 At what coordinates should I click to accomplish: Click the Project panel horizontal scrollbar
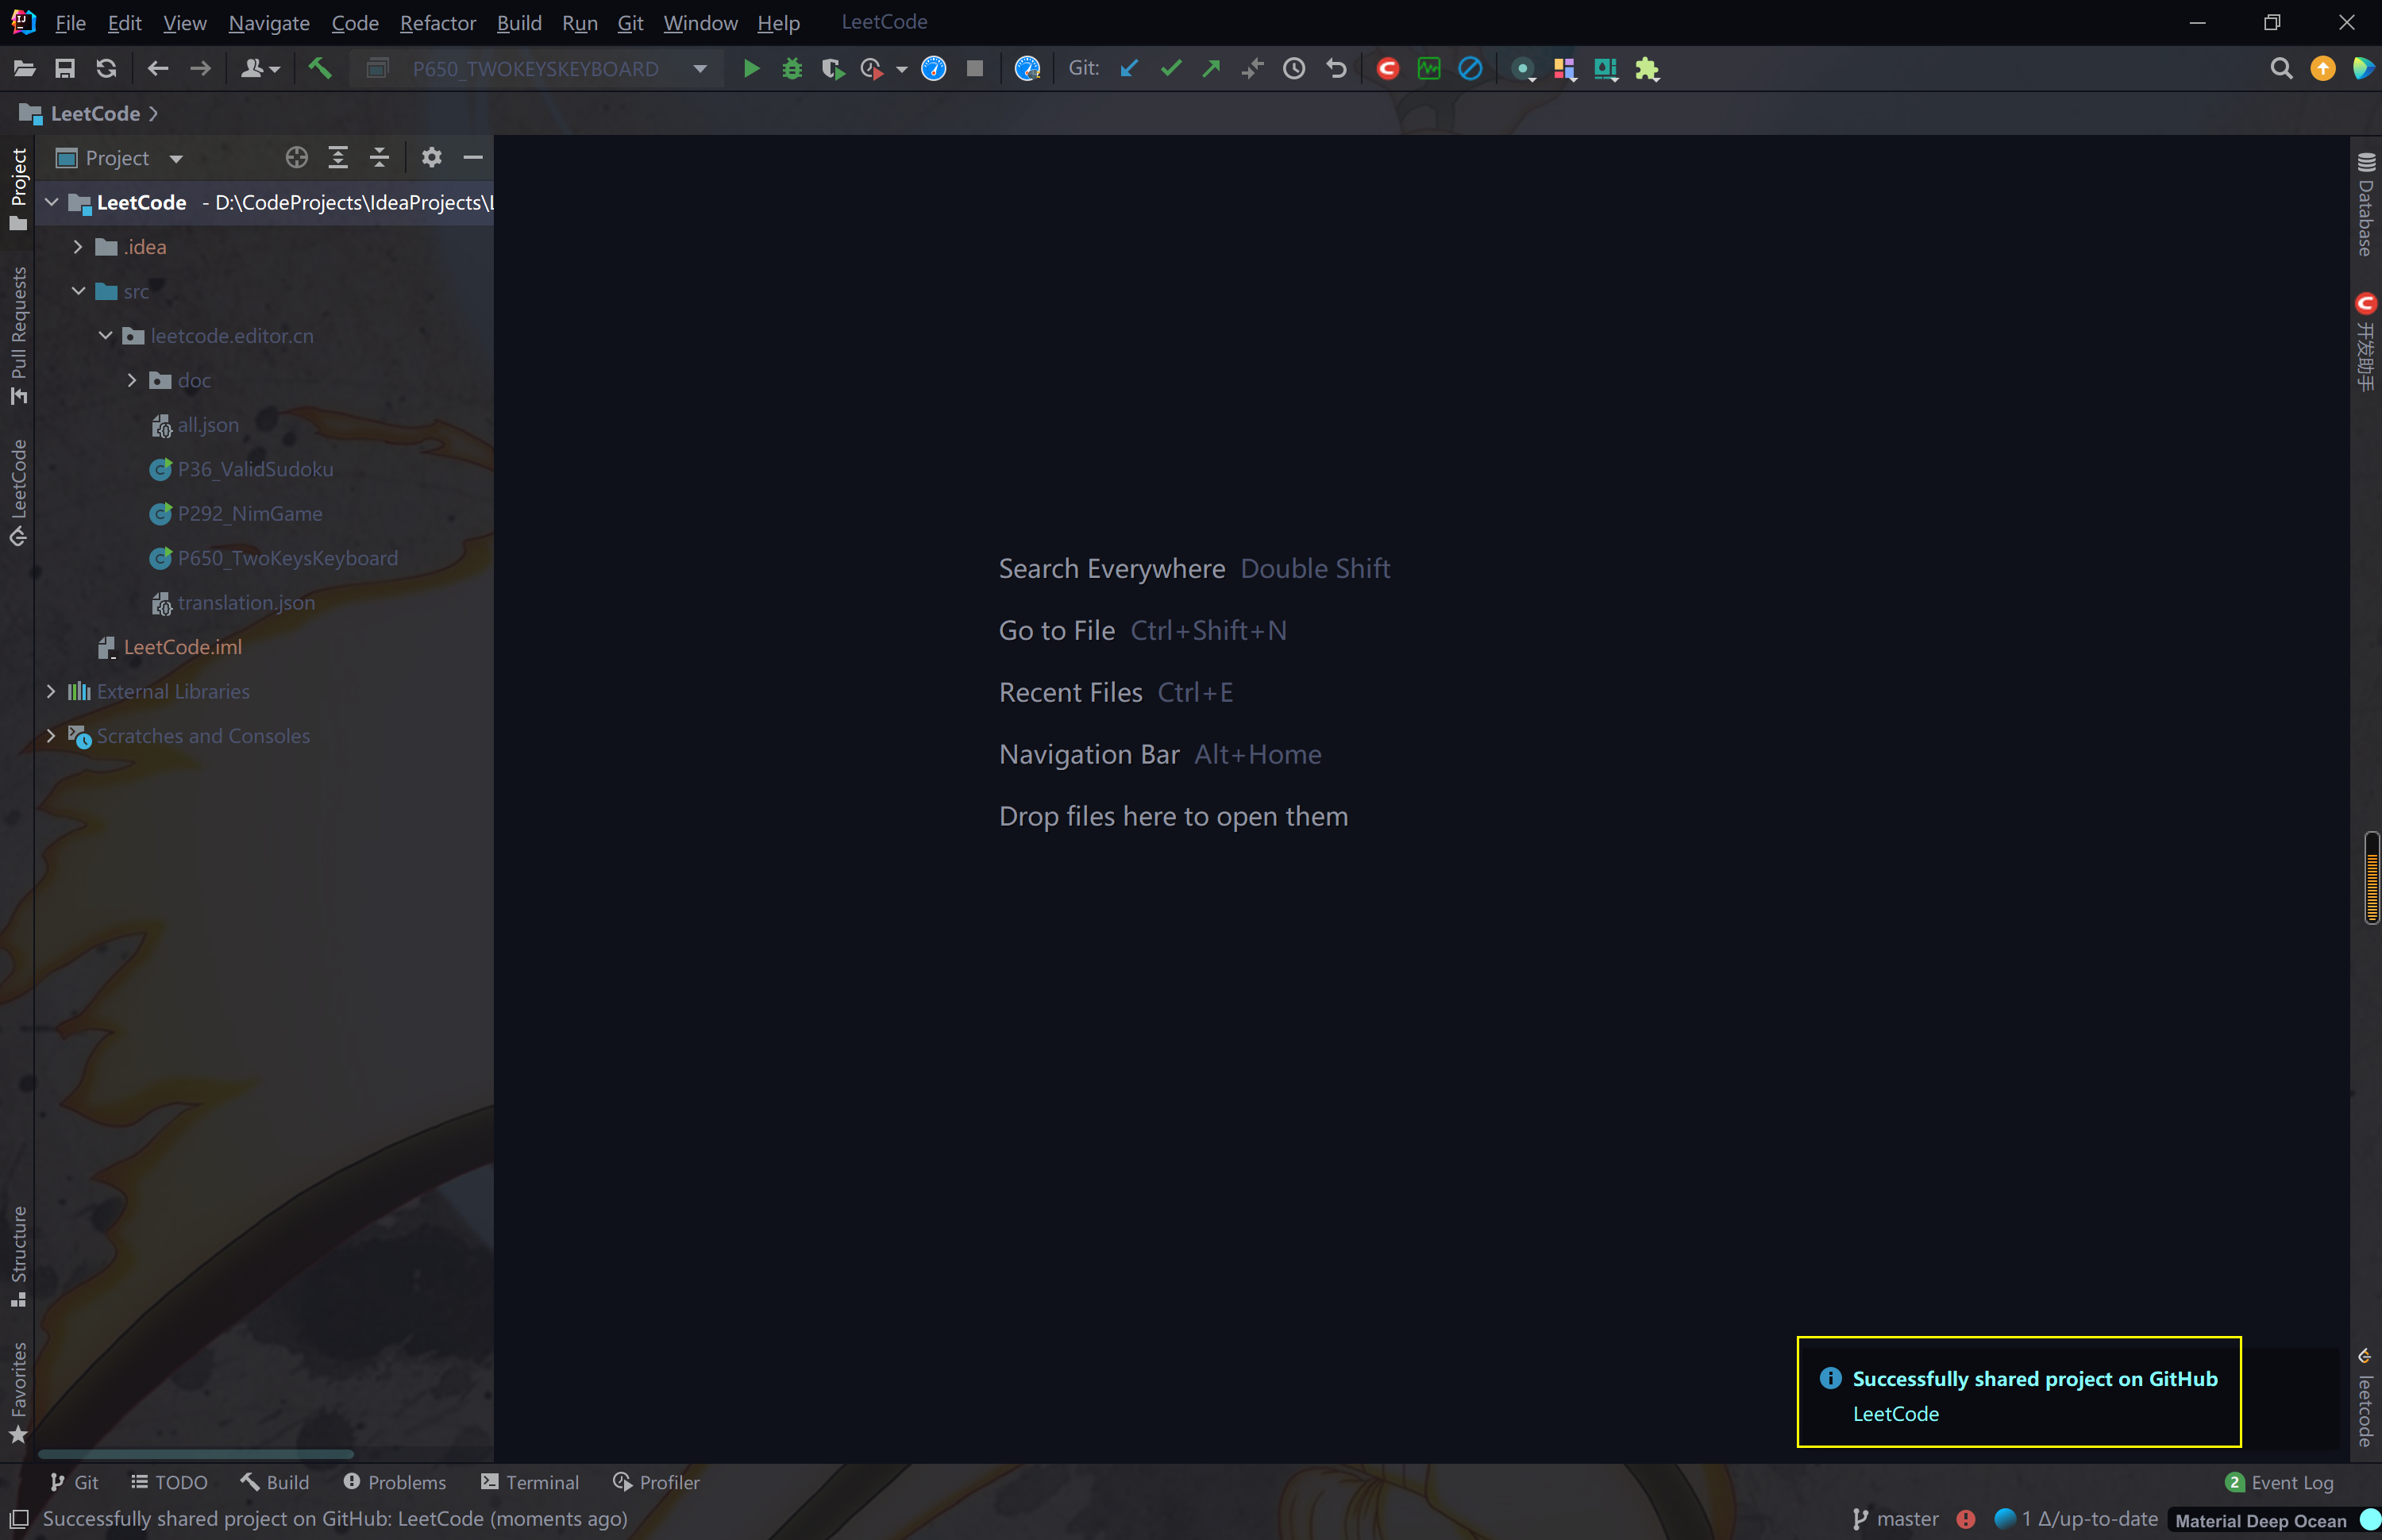[196, 1453]
